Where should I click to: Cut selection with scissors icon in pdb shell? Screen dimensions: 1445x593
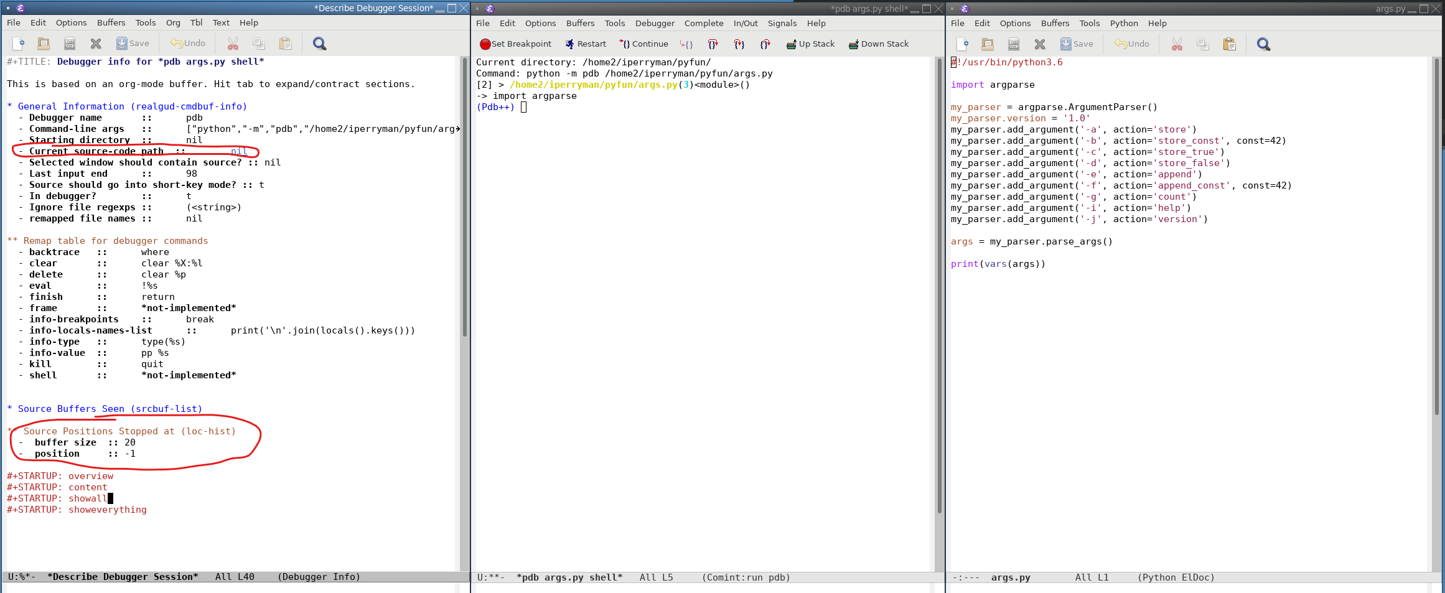(1176, 44)
